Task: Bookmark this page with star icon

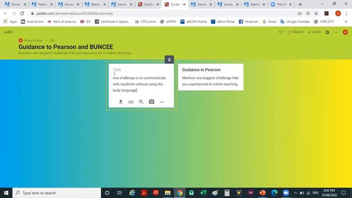Action: pyautogui.click(x=316, y=13)
